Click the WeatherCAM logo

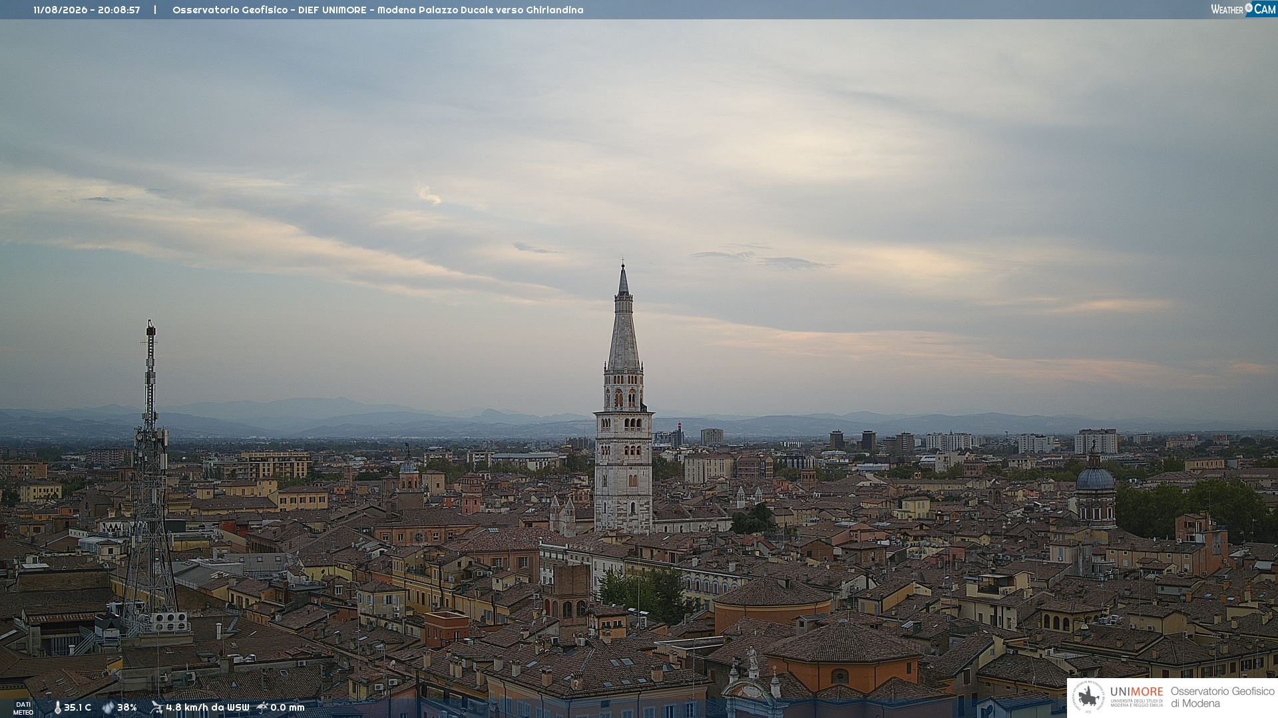(1243, 9)
